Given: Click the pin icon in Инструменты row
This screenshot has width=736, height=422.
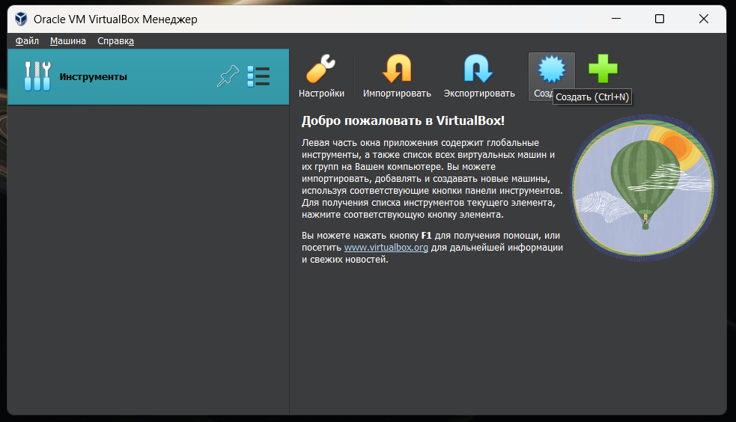Looking at the screenshot, I should coord(228,76).
